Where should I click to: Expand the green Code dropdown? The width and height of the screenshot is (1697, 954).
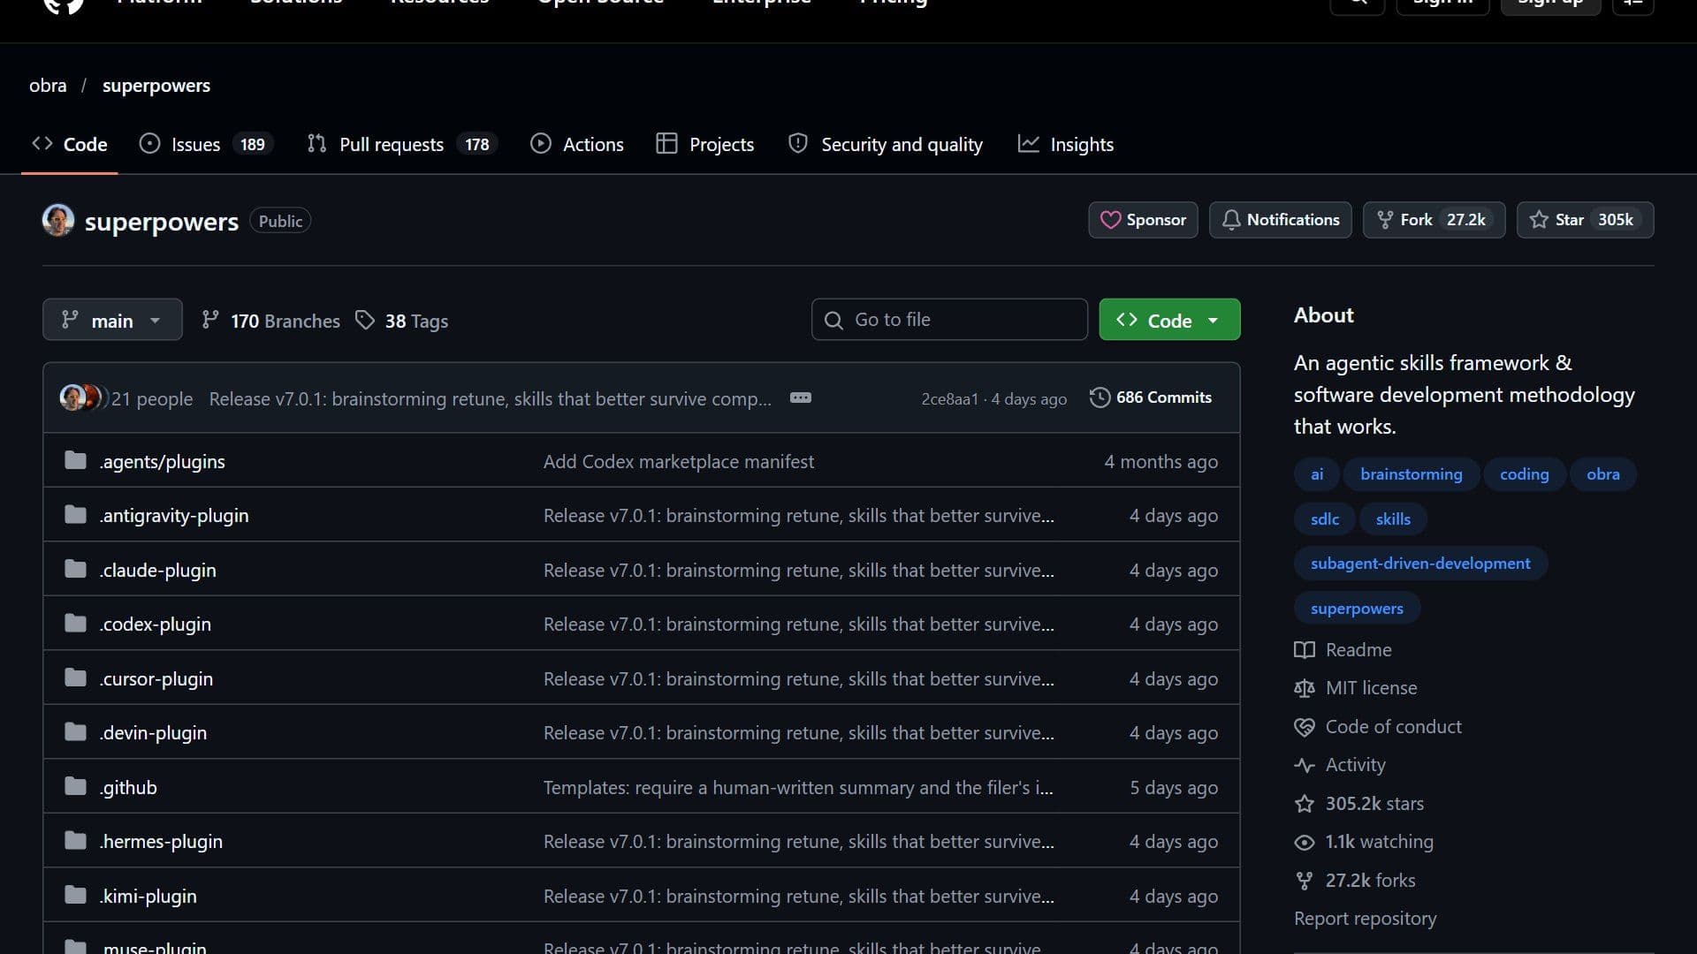(1169, 320)
